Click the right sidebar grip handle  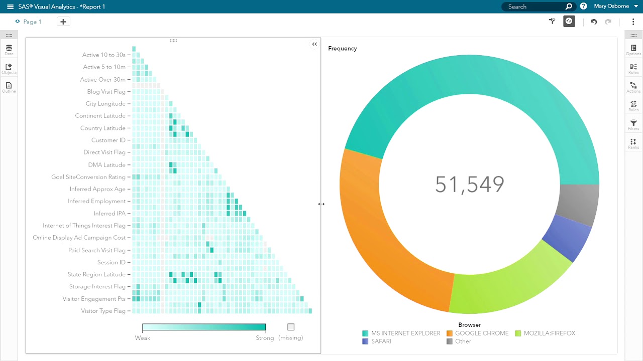[633, 35]
